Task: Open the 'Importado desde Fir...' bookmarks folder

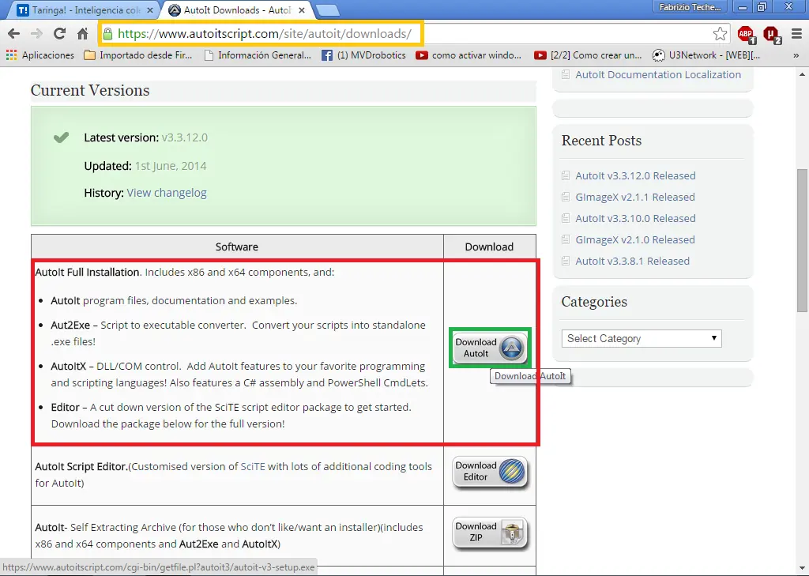Action: click(137, 55)
